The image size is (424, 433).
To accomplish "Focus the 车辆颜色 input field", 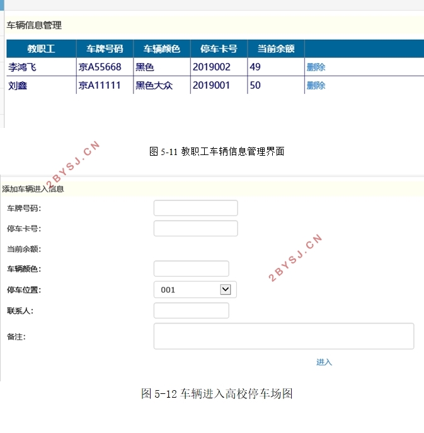I will [x=192, y=268].
